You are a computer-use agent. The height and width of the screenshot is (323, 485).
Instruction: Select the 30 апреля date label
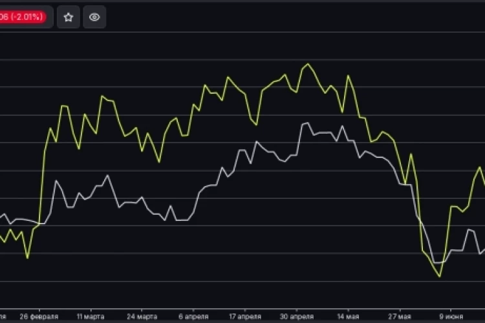pos(297,317)
